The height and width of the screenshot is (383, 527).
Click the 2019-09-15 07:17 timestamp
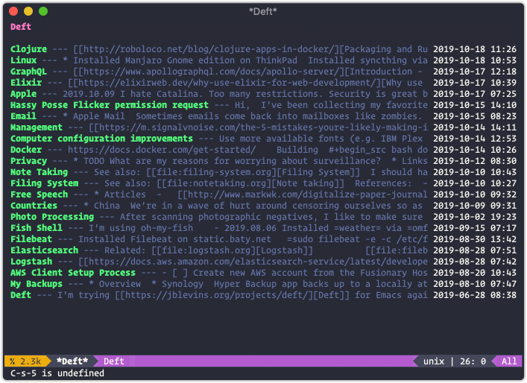[475, 228]
